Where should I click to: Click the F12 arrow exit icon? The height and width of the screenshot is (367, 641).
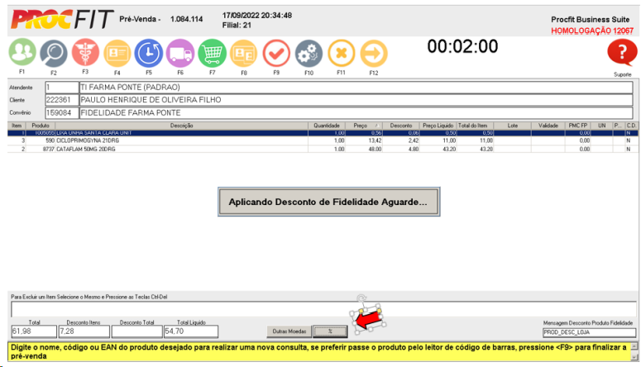(374, 53)
